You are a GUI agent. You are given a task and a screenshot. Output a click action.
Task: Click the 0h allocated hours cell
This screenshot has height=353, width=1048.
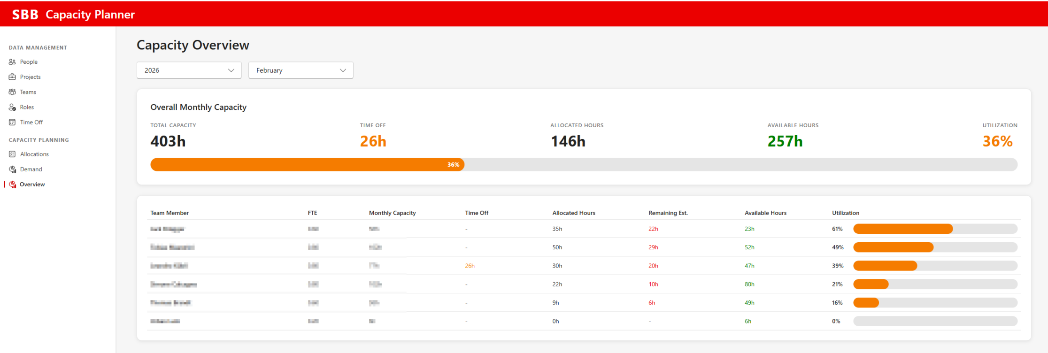coord(556,322)
